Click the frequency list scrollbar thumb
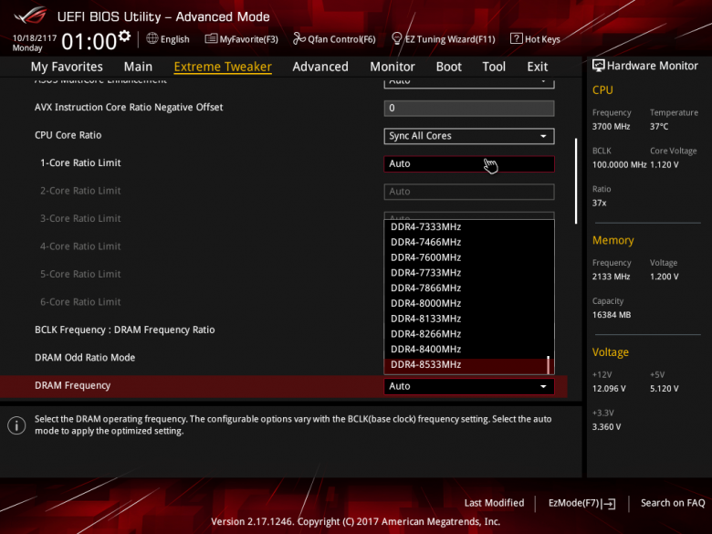This screenshot has width=712, height=534. pyautogui.click(x=549, y=364)
